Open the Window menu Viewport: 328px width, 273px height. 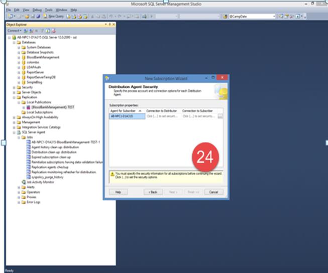pos(61,10)
